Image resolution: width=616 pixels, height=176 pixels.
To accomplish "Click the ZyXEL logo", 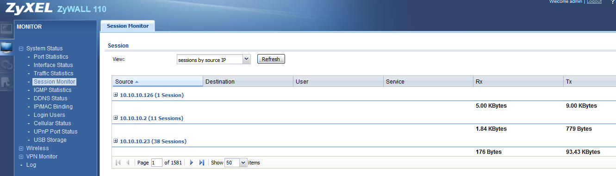I will point(29,8).
